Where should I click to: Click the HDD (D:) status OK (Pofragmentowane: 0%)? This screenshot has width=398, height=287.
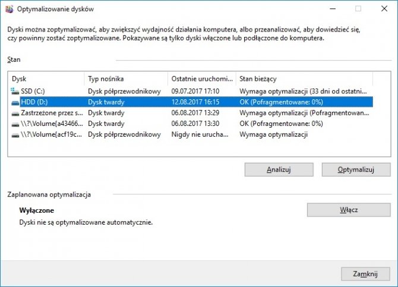point(281,102)
